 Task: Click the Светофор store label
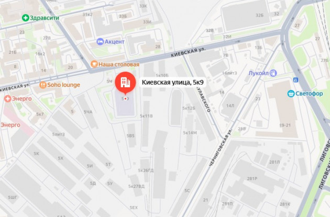tap(309, 94)
